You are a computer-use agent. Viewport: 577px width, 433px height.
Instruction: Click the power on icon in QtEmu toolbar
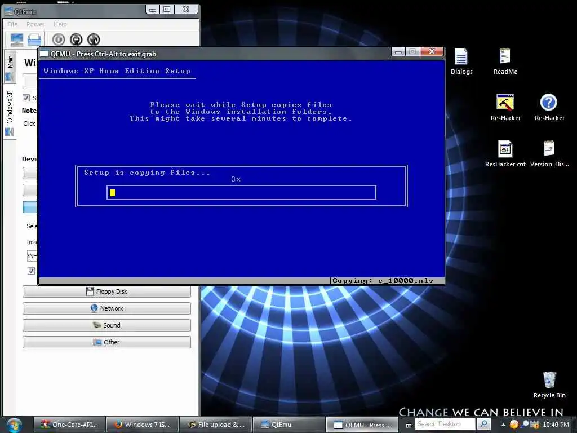coord(59,39)
